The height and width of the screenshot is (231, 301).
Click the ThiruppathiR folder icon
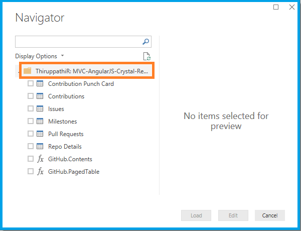28,71
